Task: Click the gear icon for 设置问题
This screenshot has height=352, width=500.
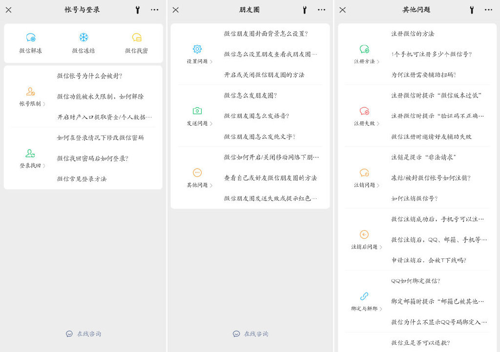Action: [197, 49]
